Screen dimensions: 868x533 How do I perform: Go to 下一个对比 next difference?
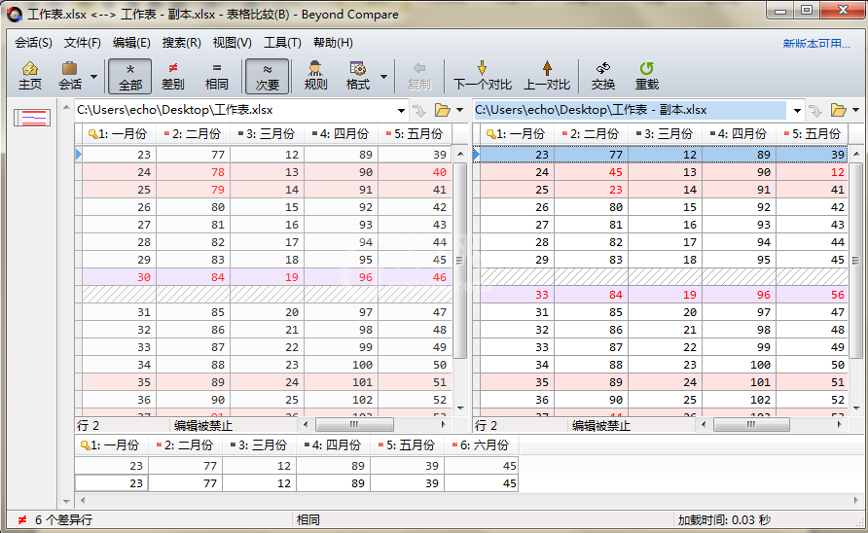pyautogui.click(x=482, y=76)
